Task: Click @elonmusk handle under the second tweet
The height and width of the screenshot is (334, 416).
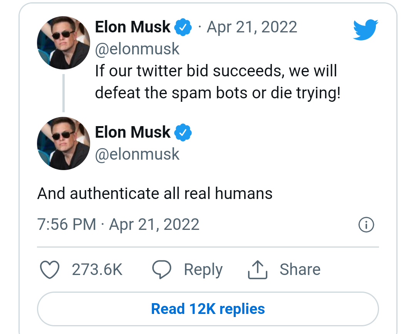Action: click(x=138, y=154)
